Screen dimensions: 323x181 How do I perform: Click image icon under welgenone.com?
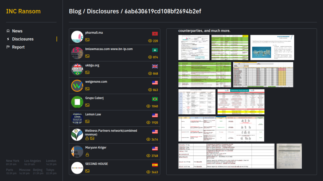pos(87,89)
